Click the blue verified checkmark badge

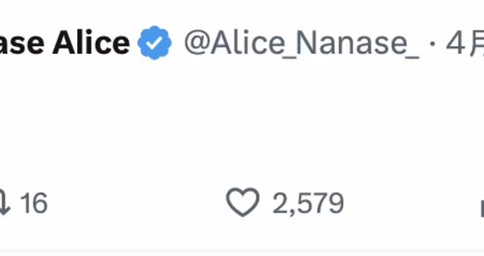[x=154, y=44]
